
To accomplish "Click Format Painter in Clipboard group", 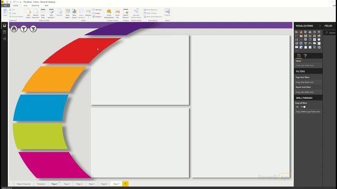I will (16, 16).
